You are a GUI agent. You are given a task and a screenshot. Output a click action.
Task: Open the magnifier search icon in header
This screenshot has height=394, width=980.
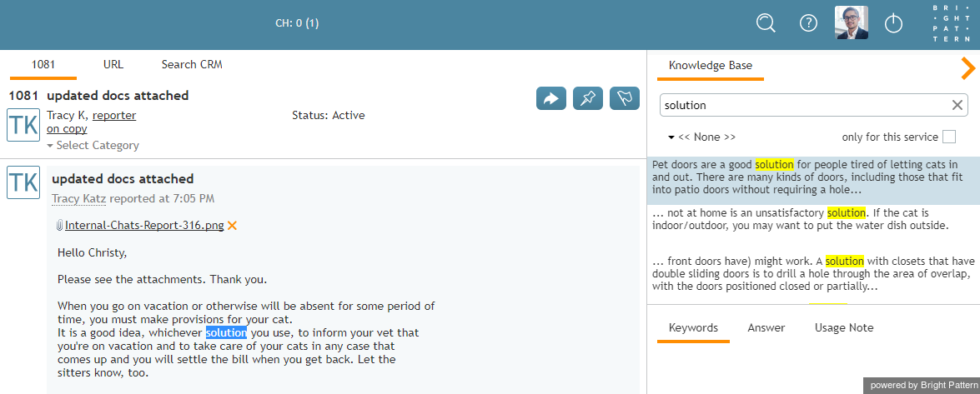pos(766,23)
